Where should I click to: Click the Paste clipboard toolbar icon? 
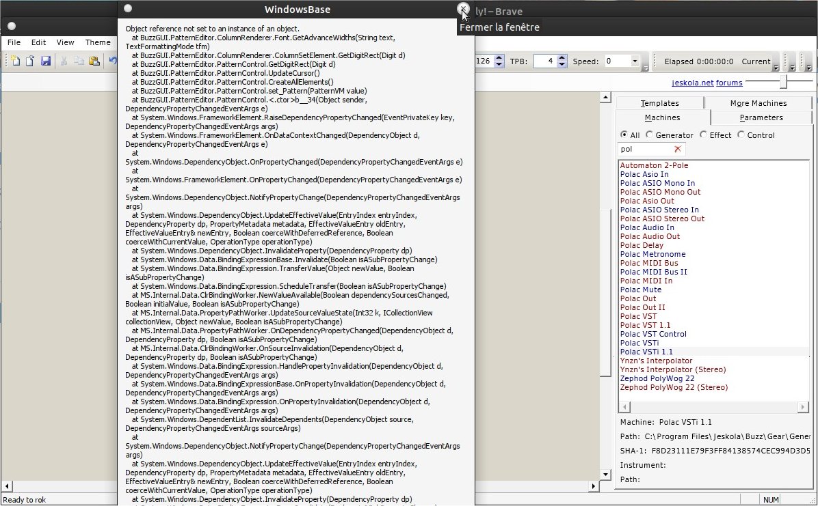point(94,61)
